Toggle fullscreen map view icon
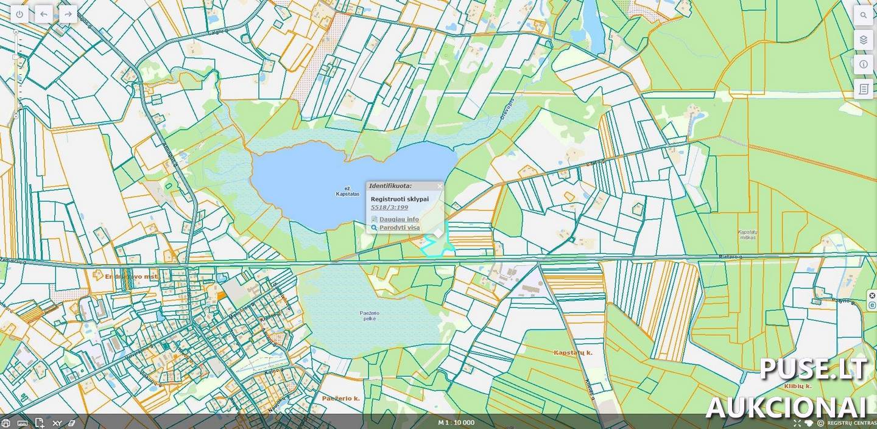This screenshot has height=429, width=877. [x=797, y=423]
